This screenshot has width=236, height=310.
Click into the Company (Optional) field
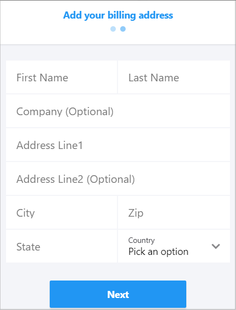(x=118, y=111)
